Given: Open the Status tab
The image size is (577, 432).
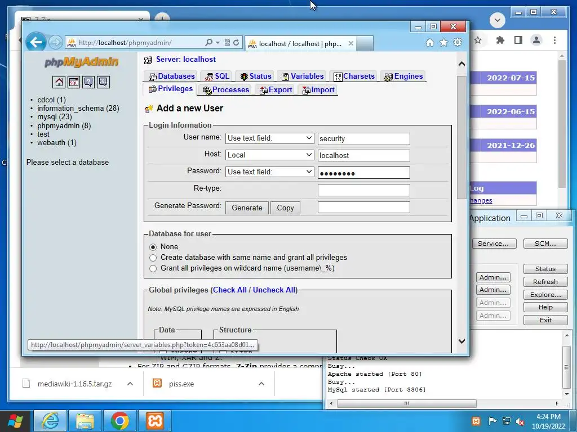Looking at the screenshot, I should pos(256,76).
